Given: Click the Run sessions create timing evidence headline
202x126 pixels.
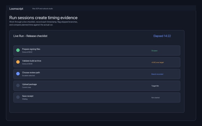Looking at the screenshot, I should tap(44, 18).
